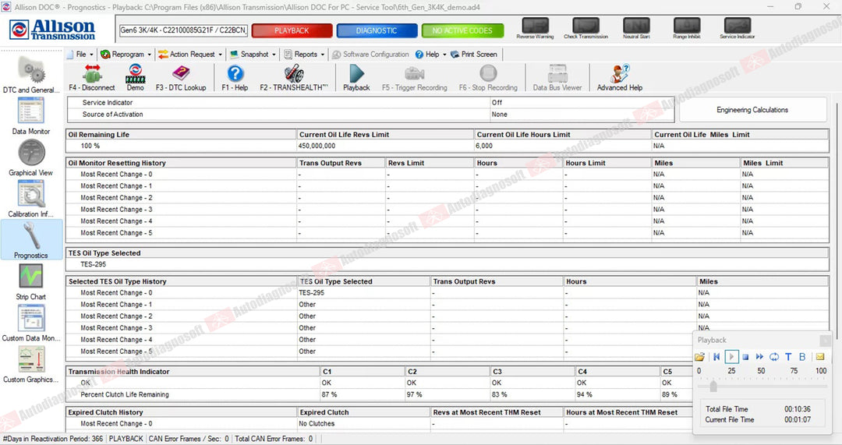Select the 450,000,000 revs limit value
The height and width of the screenshot is (445, 842).
tap(317, 146)
